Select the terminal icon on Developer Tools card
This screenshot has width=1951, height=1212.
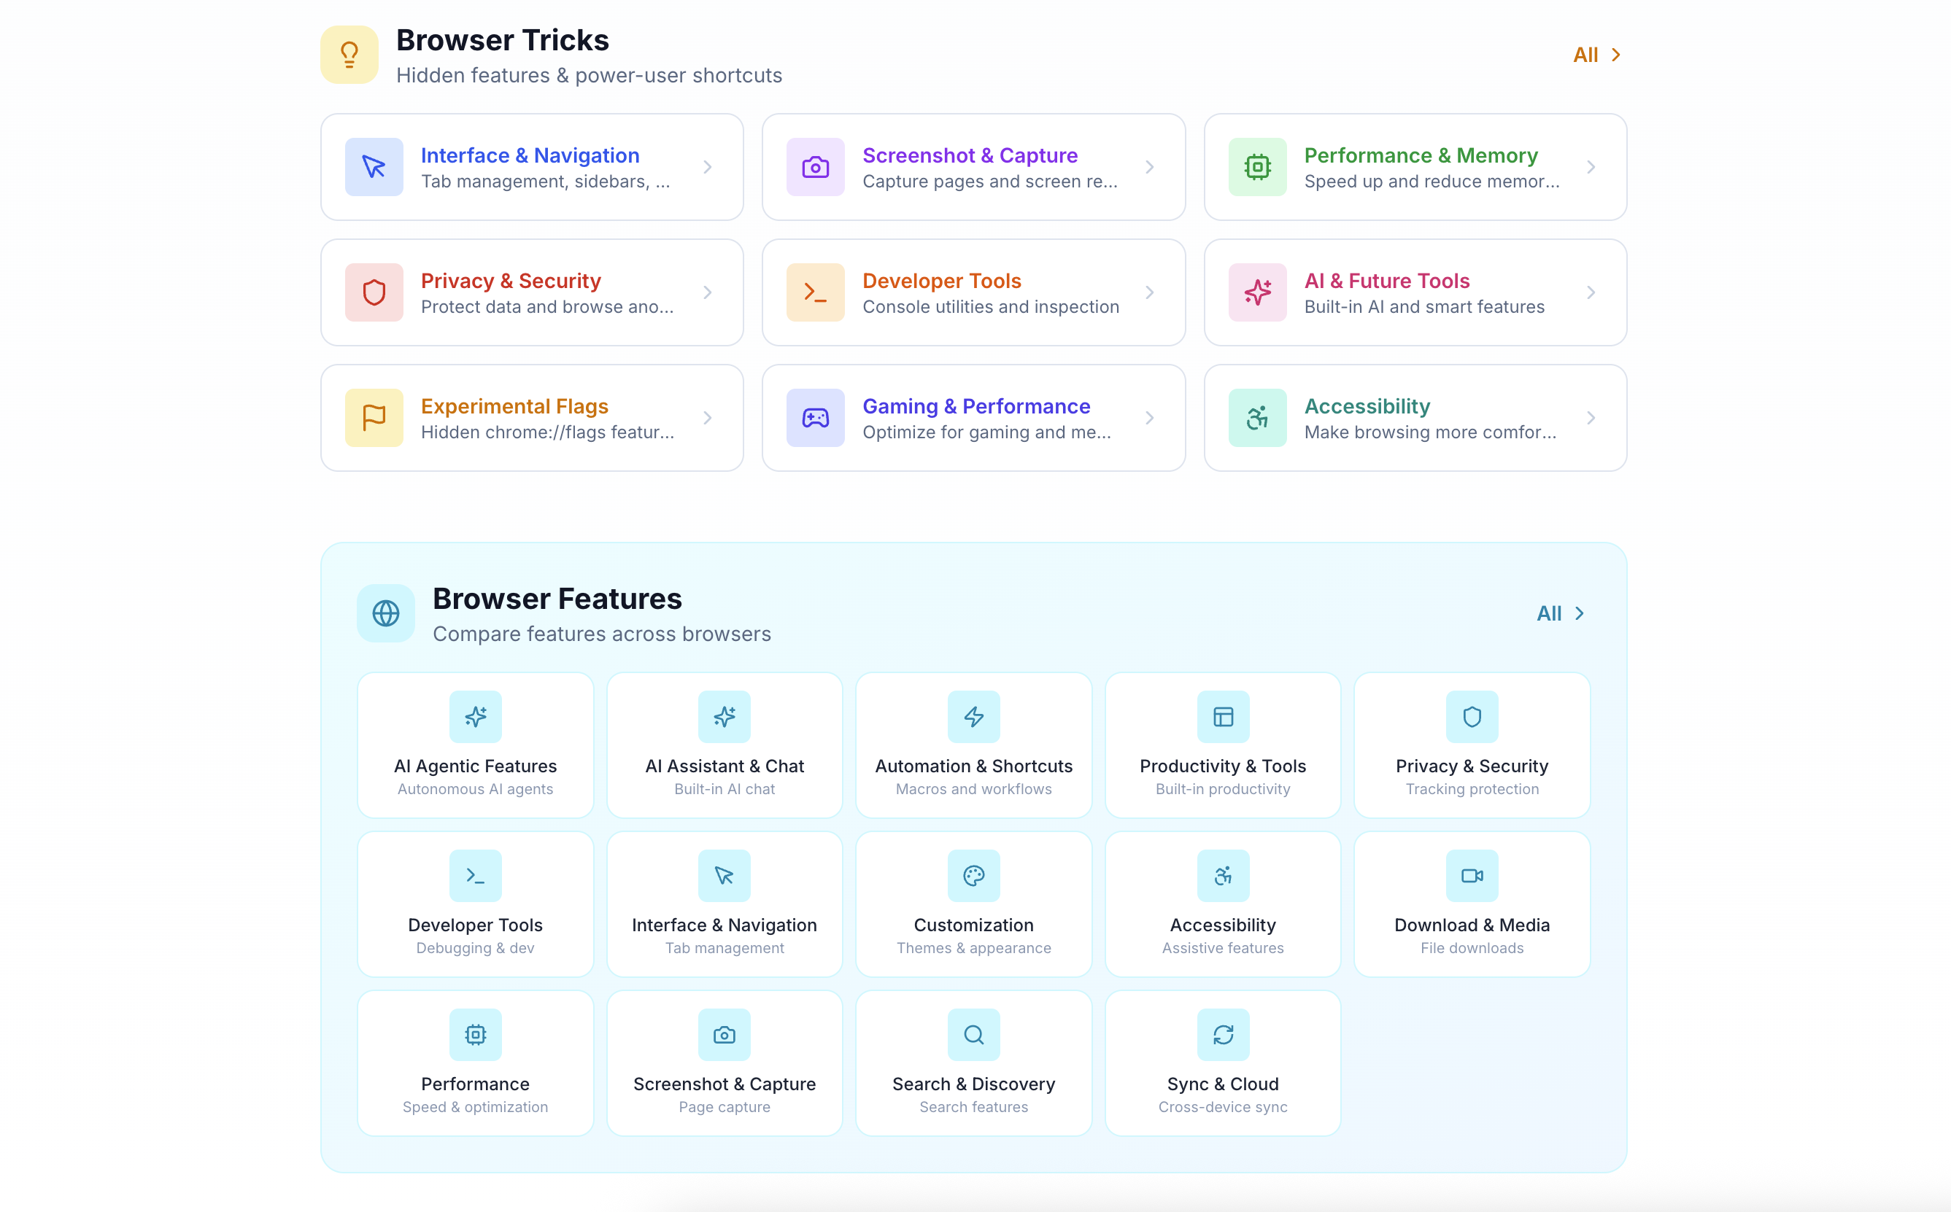pos(816,292)
